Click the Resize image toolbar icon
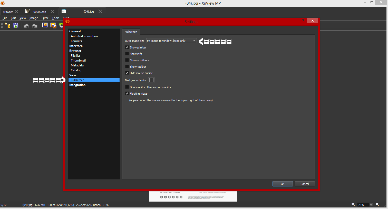This screenshot has width=388, height=209. (53, 25)
